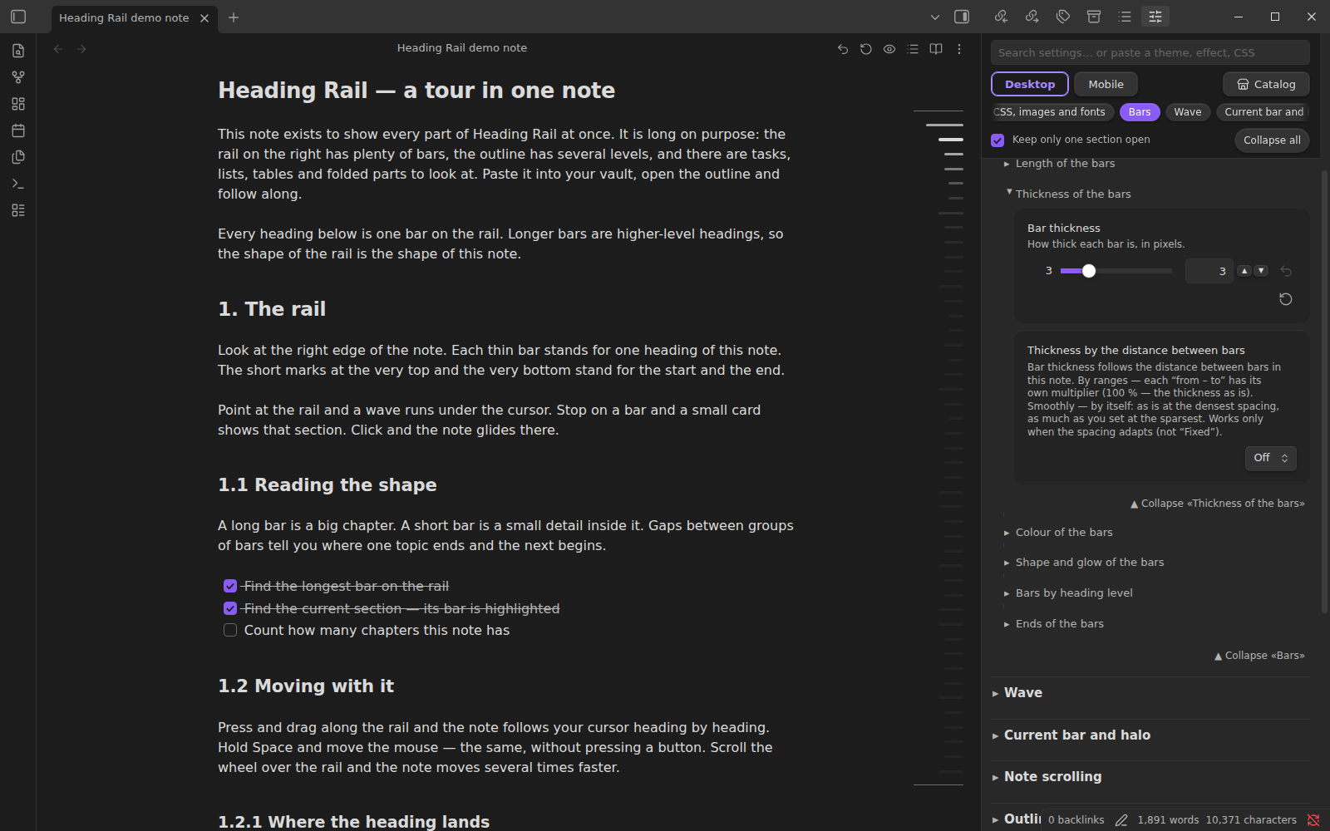Select the Desktop tab
The image size is (1330, 831).
[1029, 84]
